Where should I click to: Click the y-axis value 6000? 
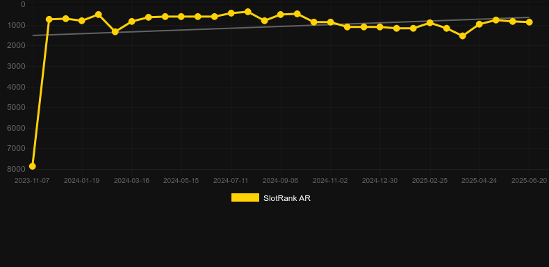point(17,128)
